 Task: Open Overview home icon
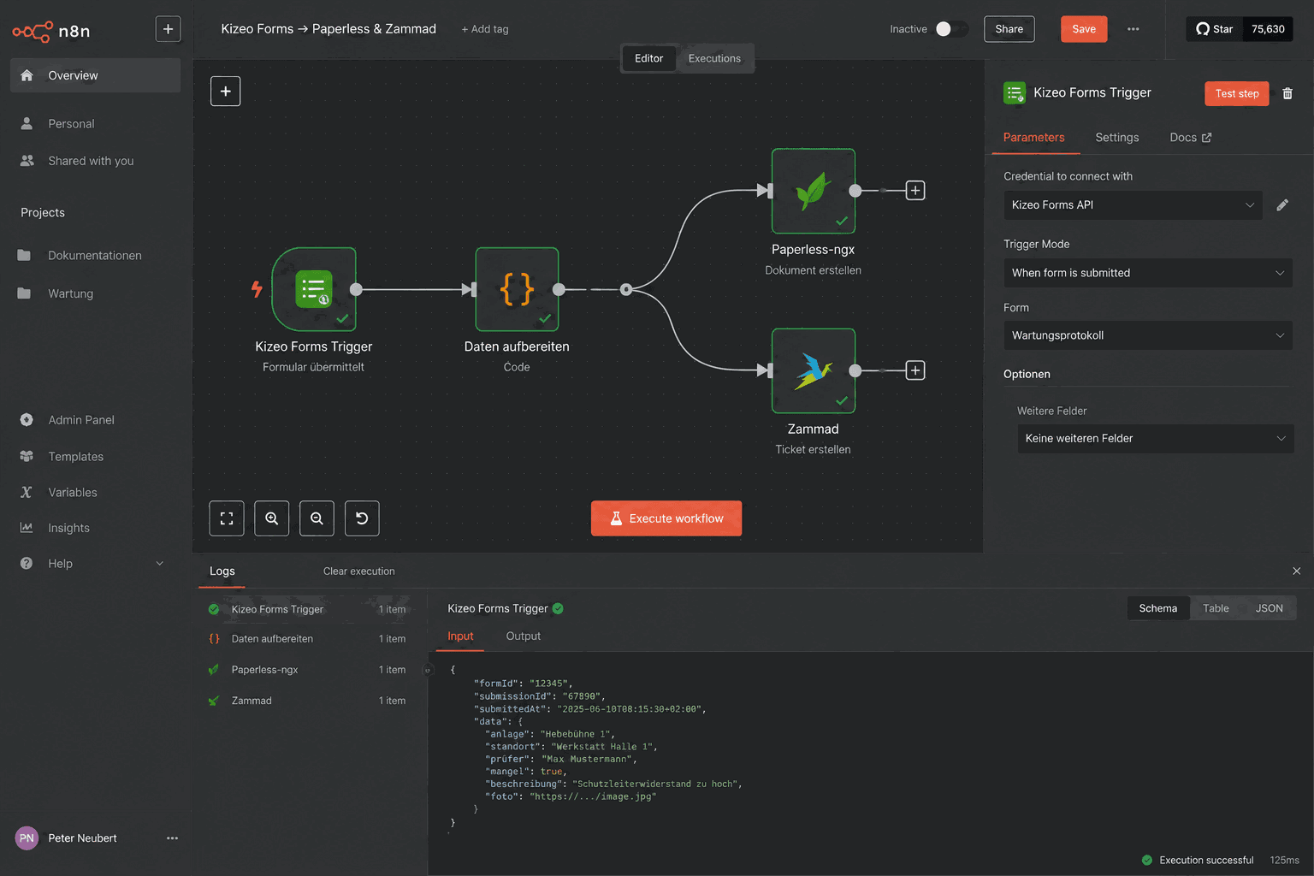click(27, 75)
